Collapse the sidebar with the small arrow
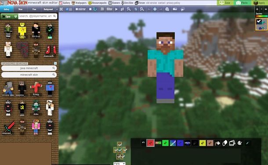This screenshot has height=165, width=268. pyautogui.click(x=57, y=9)
